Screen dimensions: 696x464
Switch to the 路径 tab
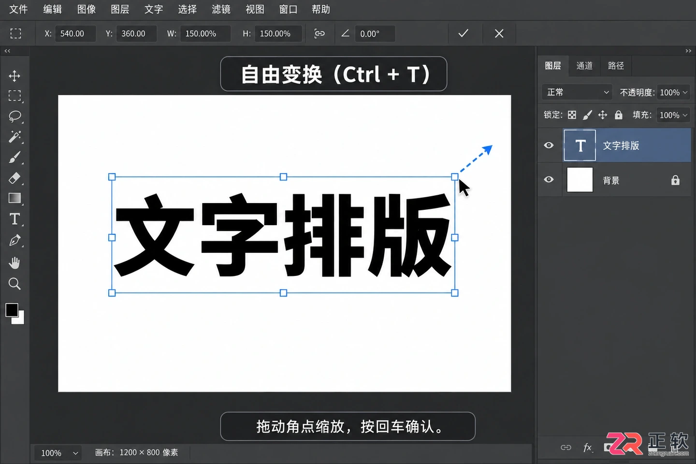tap(616, 65)
